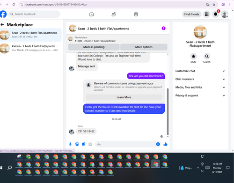Open the Chrome three-dot menu
The height and width of the screenshot is (183, 234).
pyautogui.click(x=230, y=5)
